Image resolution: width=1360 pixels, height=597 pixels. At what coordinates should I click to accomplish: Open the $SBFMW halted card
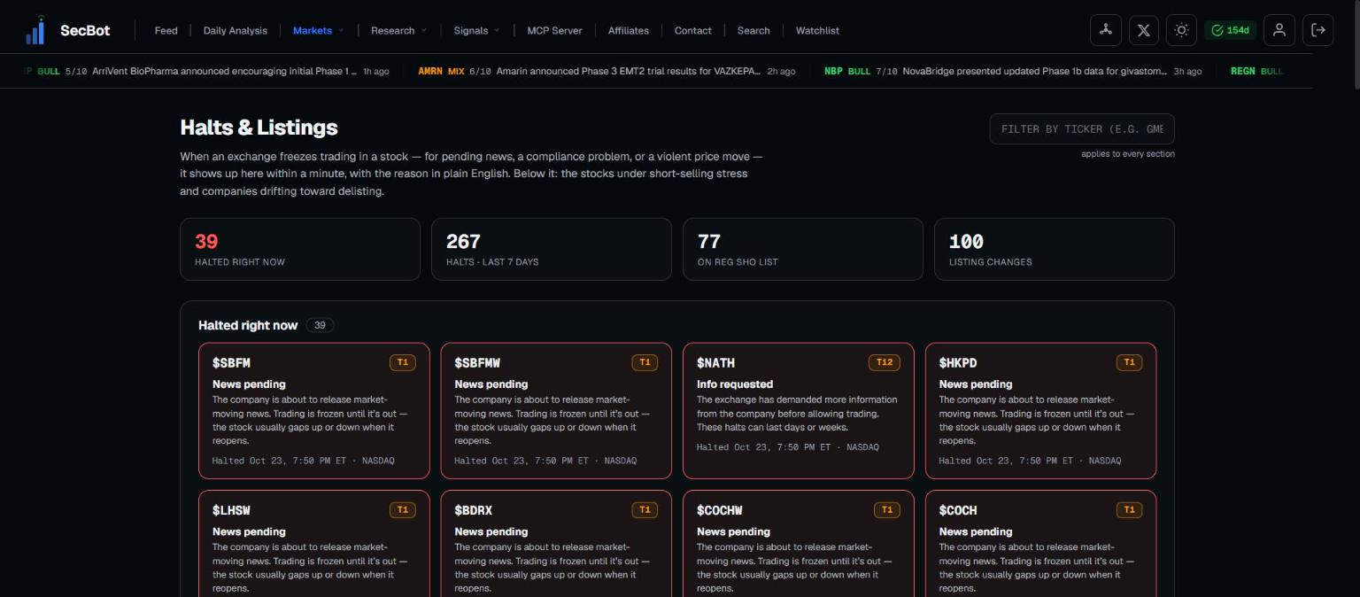[556, 411]
